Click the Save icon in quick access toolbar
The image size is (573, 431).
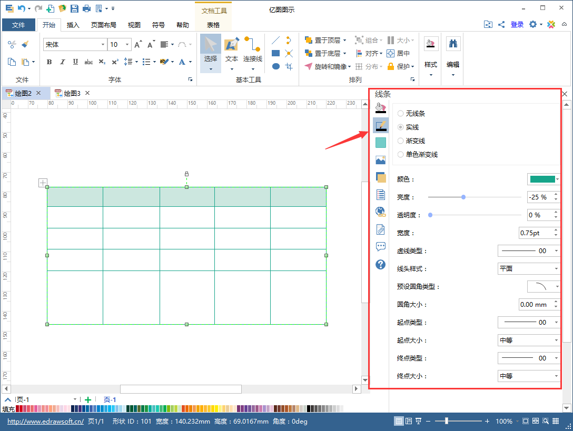point(75,8)
